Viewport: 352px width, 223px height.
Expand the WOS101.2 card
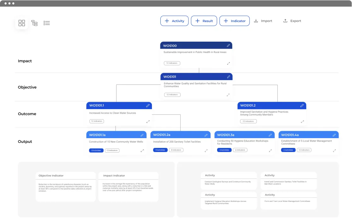[303, 122]
